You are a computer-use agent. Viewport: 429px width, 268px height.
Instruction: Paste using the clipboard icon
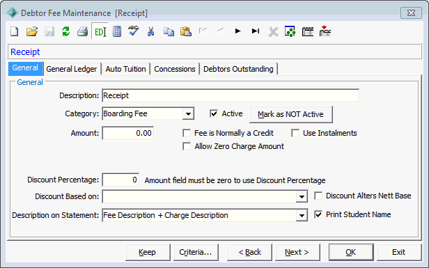coord(186,31)
